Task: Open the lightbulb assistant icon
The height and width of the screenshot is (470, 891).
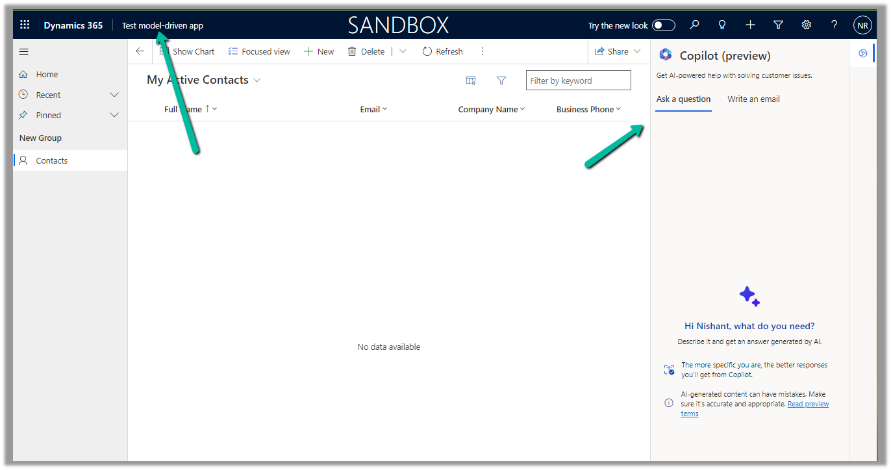Action: [x=722, y=25]
